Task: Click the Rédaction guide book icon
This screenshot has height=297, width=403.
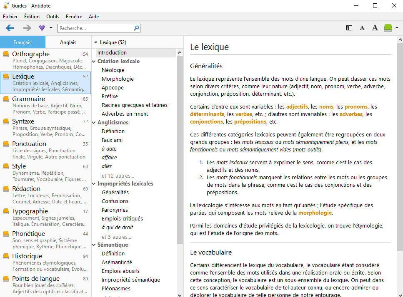Action: [6, 189]
